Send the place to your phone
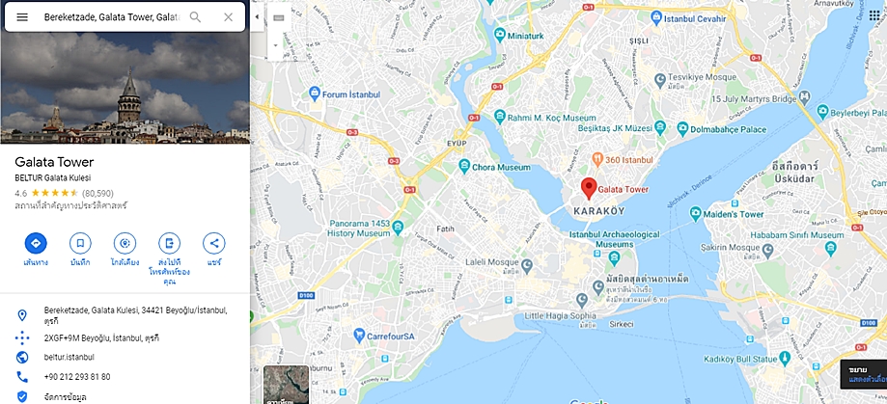887x404 pixels. pyautogui.click(x=169, y=243)
